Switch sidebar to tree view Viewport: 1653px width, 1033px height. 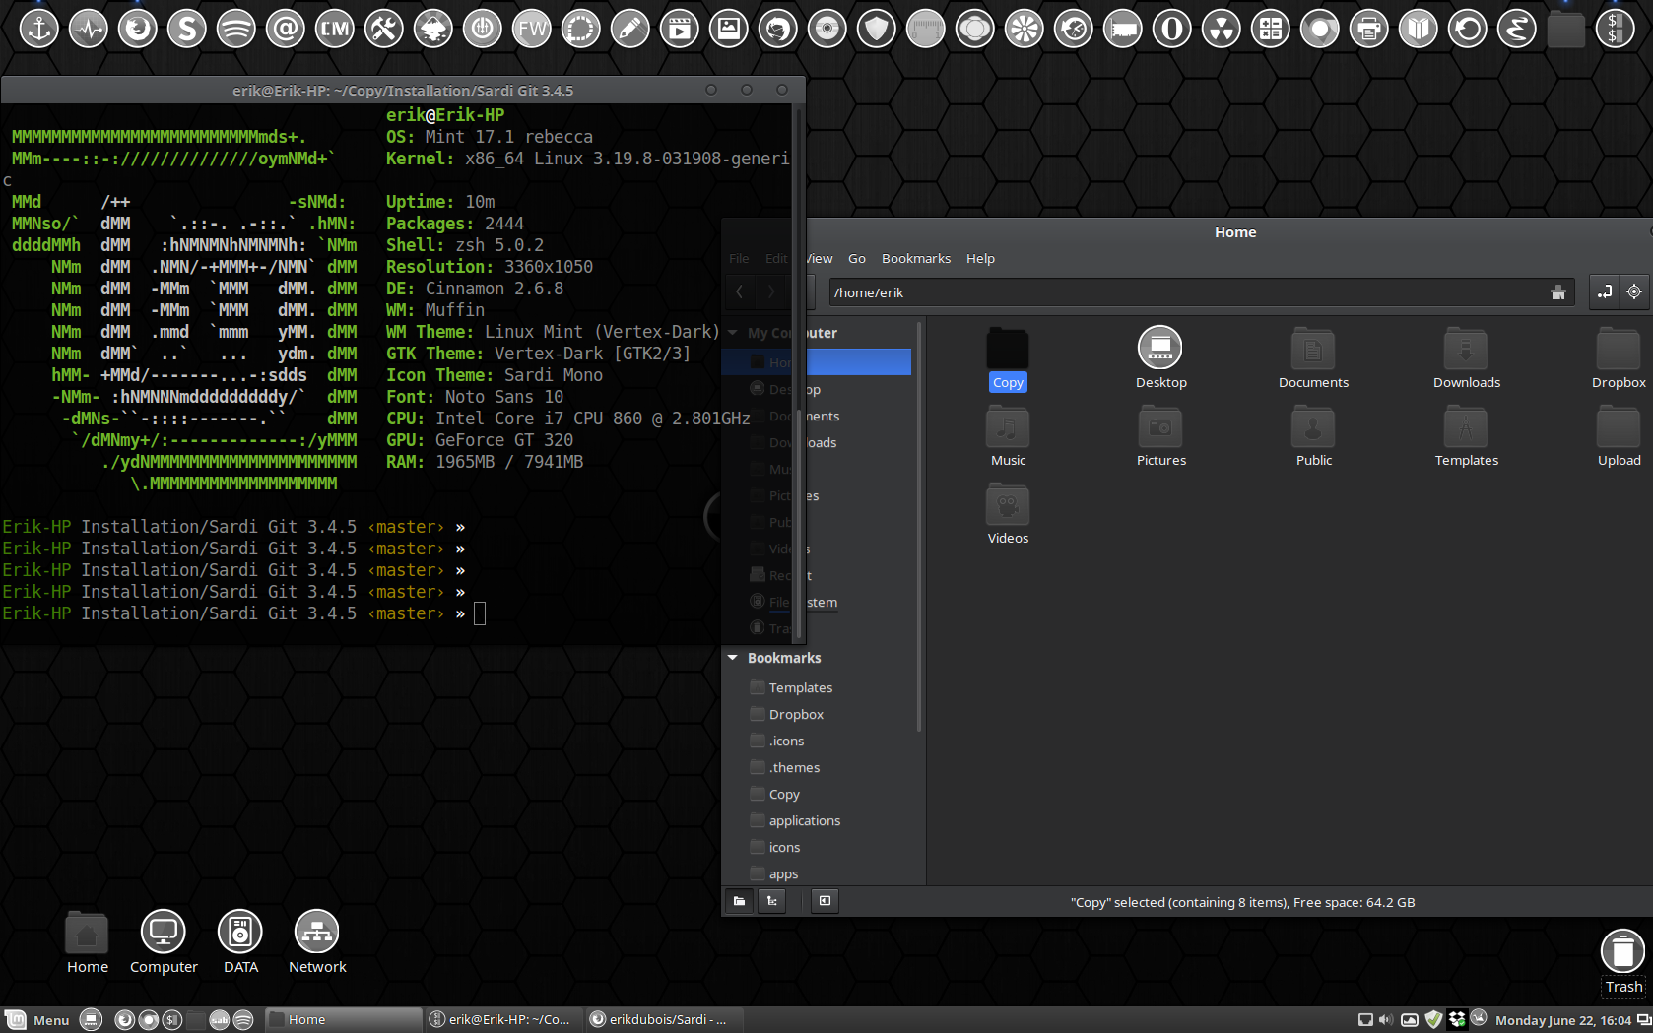(x=772, y=901)
